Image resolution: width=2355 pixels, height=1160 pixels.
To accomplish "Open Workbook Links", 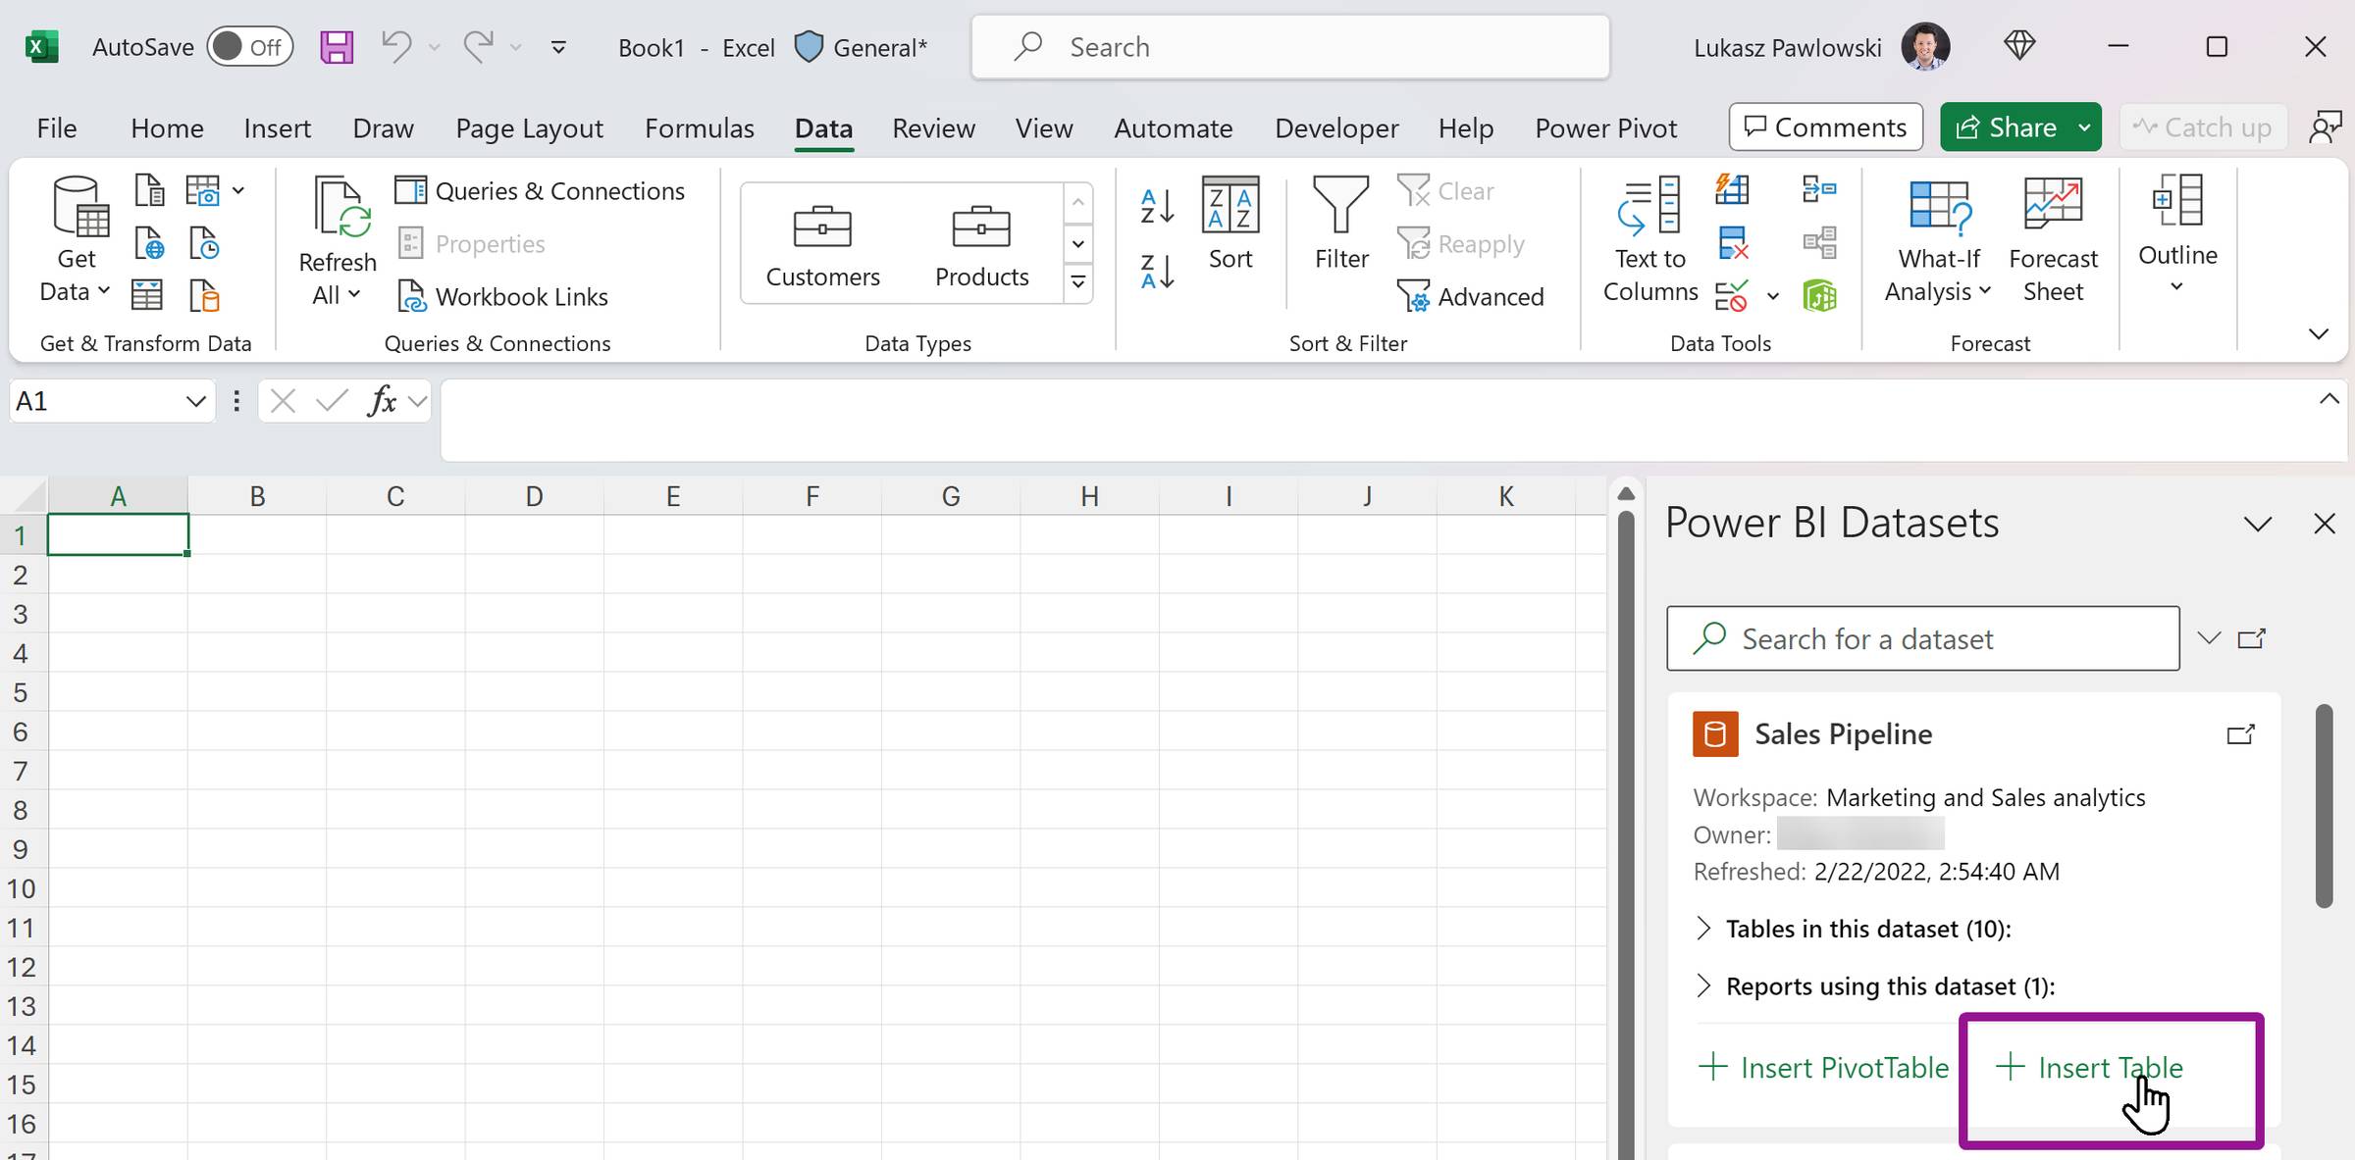I will 502,296.
